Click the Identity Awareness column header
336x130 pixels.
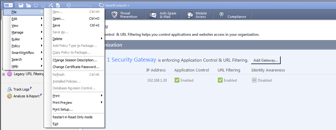(x=268, y=70)
